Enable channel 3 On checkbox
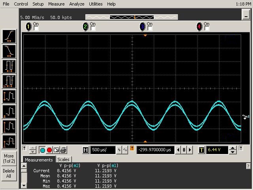The width and height of the screenshot is (253, 190). coord(150,28)
